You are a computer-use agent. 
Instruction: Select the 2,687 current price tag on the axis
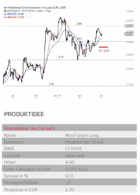(x=129, y=34)
